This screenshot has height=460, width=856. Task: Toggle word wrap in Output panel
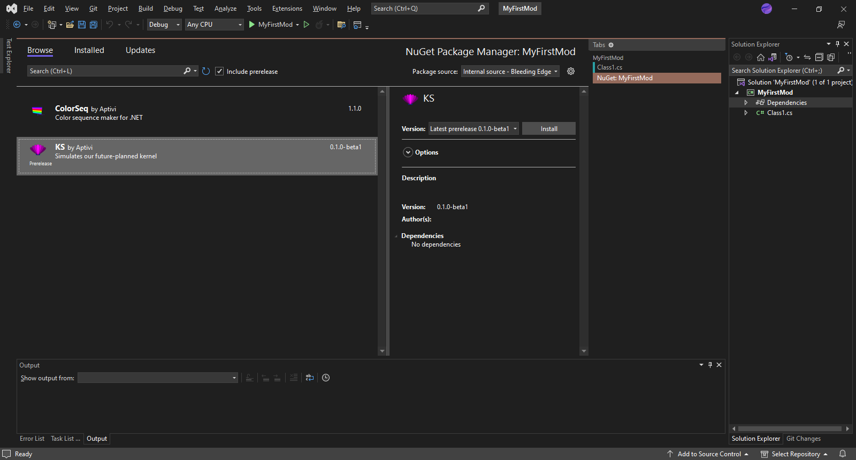(x=310, y=378)
